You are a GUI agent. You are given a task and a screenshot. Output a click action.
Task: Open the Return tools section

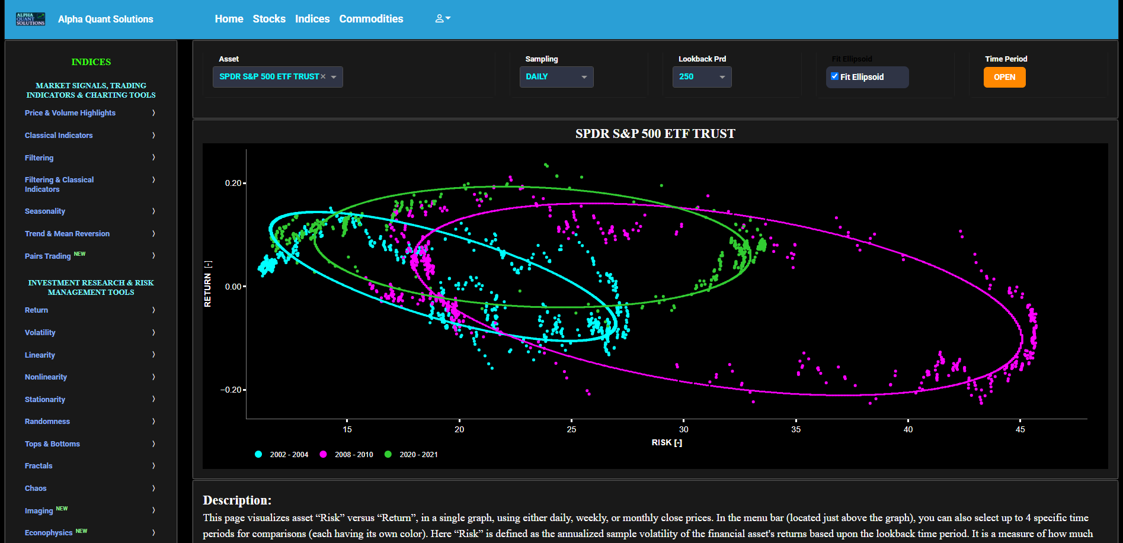point(91,310)
